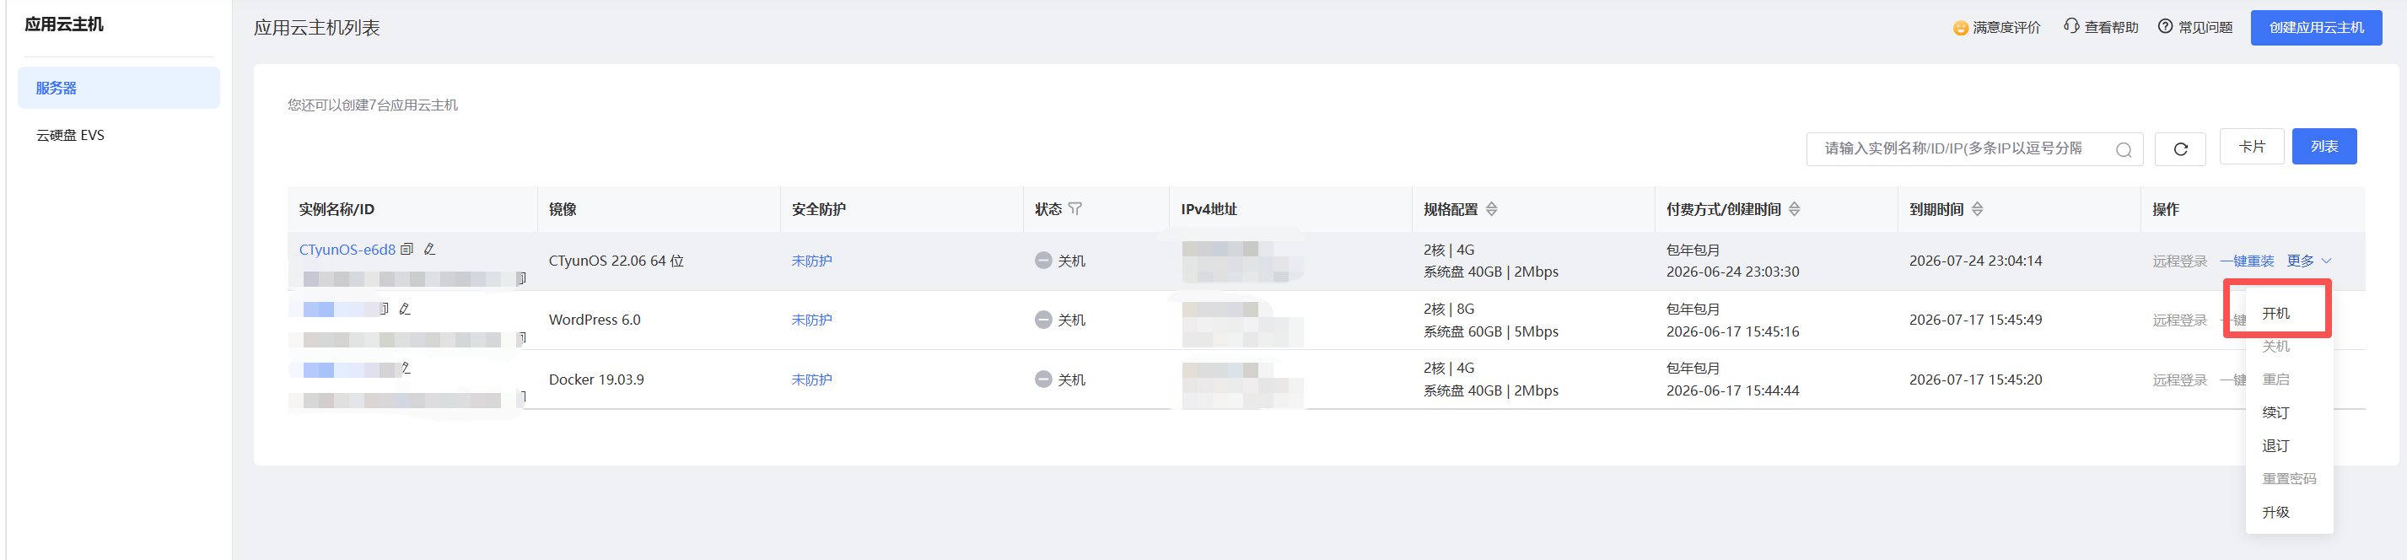Choose 续订 in the dropdown menu

click(2276, 412)
